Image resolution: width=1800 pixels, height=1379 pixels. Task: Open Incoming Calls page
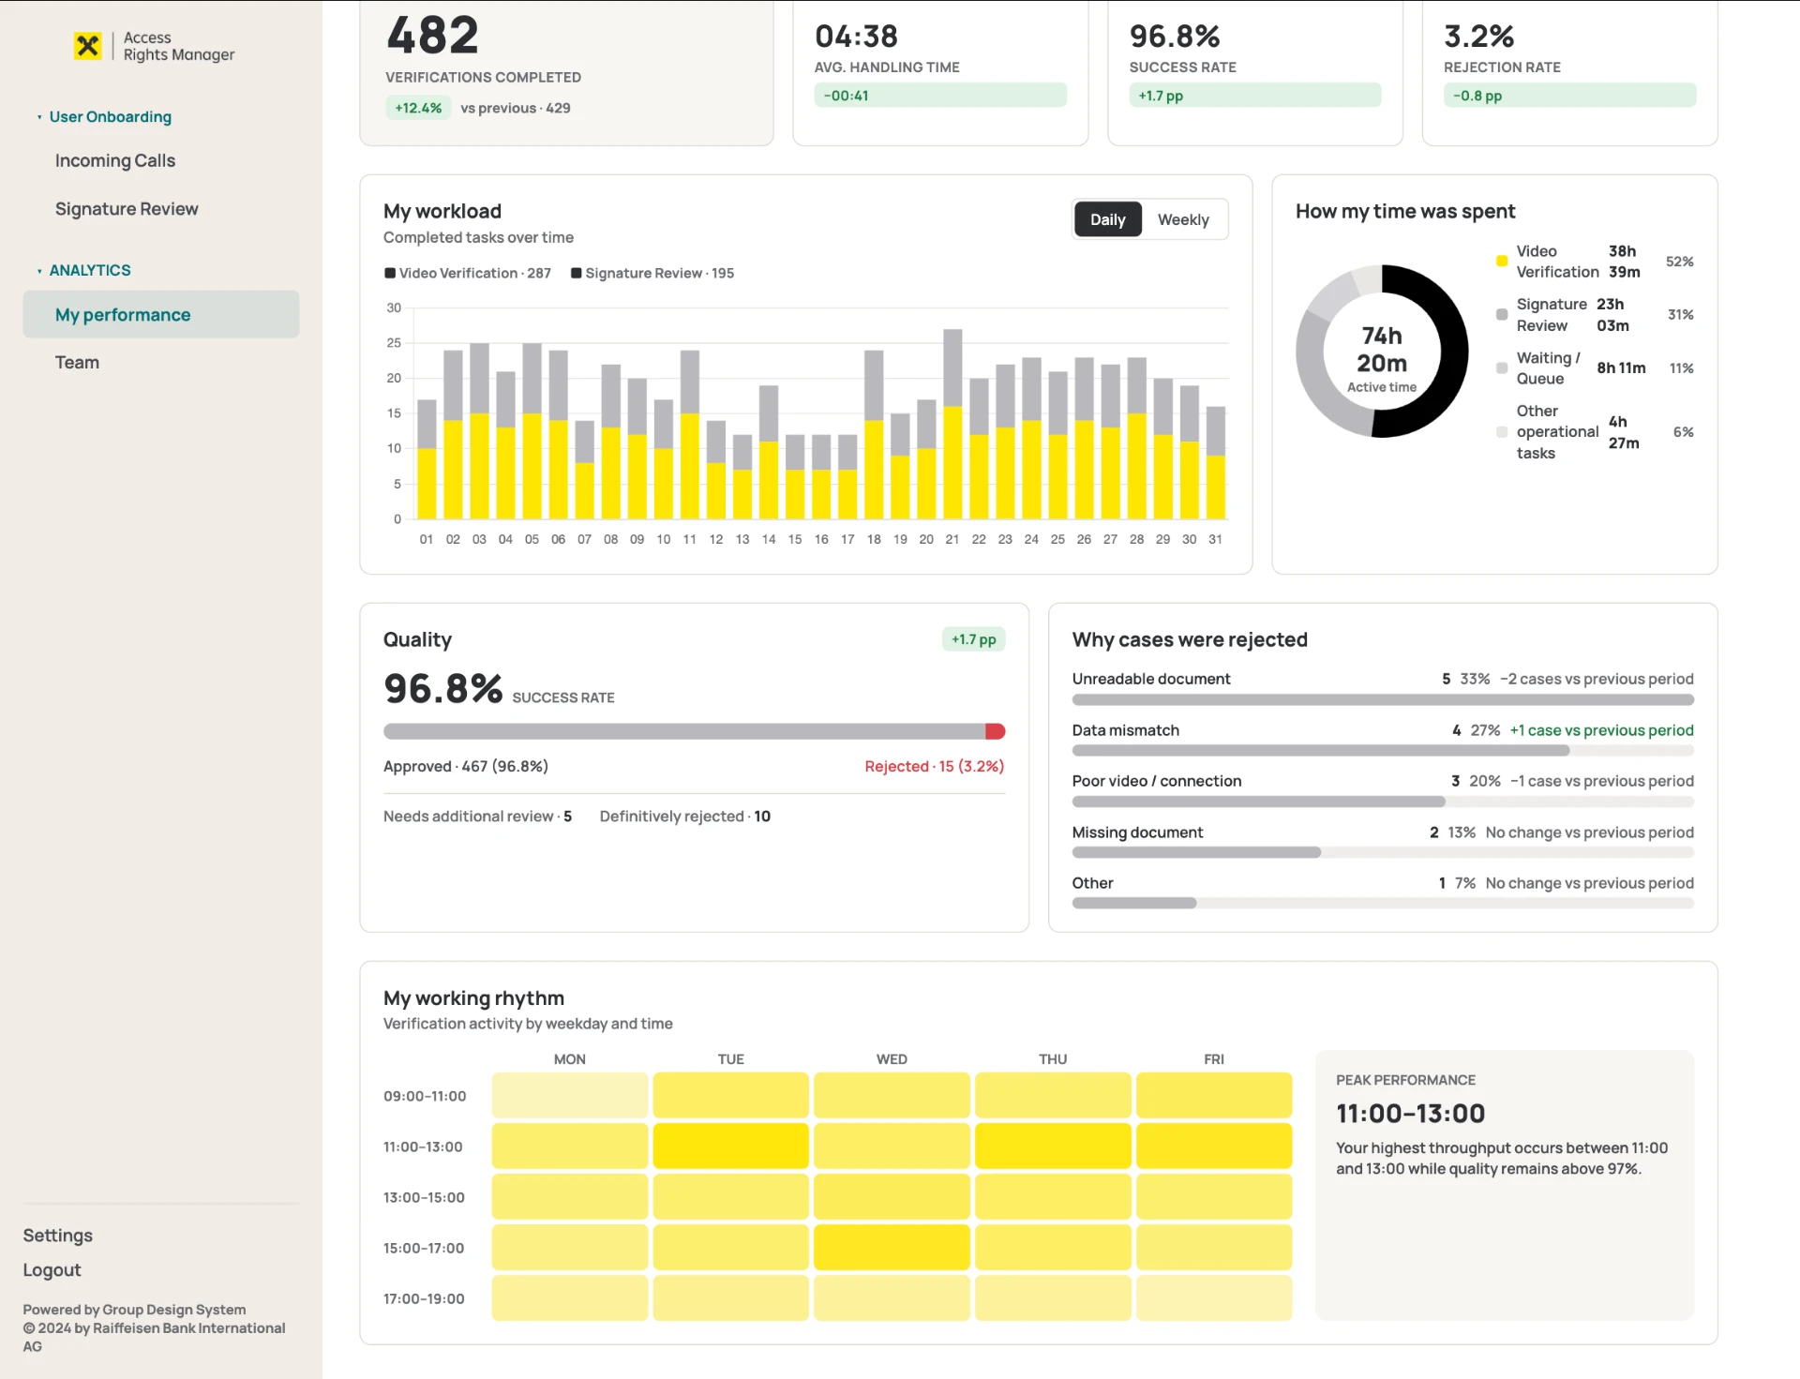115,160
